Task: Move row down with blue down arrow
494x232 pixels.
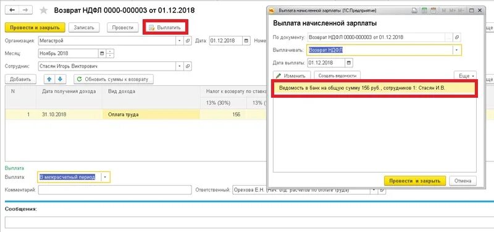Action: click(x=60, y=79)
